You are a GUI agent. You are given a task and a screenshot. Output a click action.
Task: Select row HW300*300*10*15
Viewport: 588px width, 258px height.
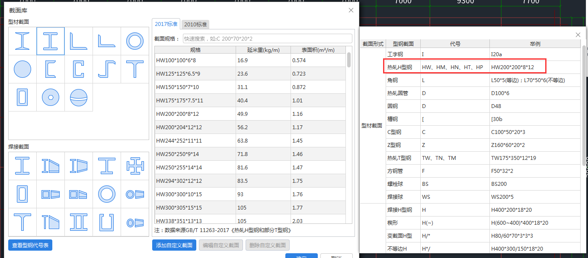pyautogui.click(x=250, y=194)
